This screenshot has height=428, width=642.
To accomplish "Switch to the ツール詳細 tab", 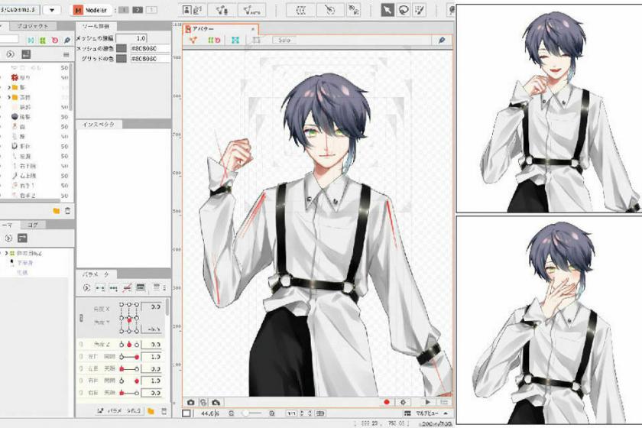I will click(96, 26).
